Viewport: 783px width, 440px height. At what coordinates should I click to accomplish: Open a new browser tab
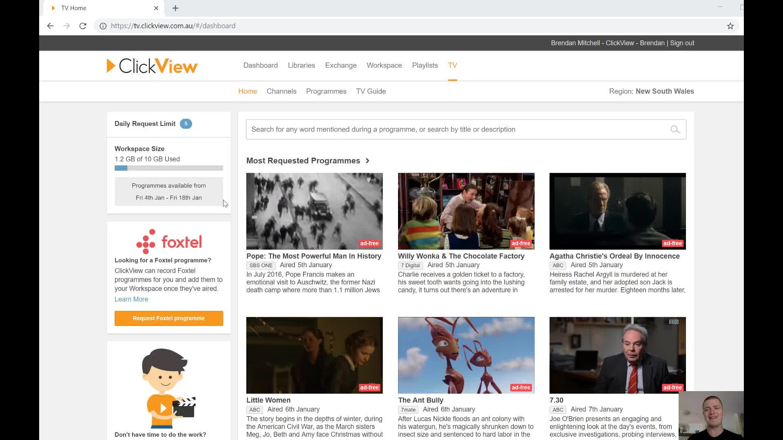(175, 8)
